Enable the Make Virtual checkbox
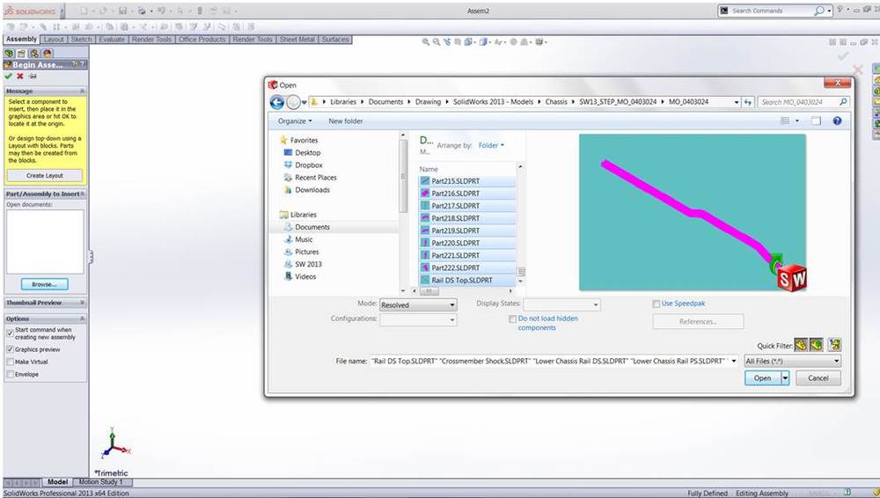880x498 pixels. (x=11, y=362)
